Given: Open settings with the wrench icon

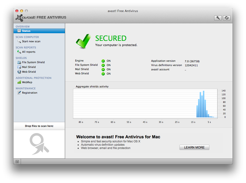Looking at the screenshot, I should click(x=218, y=18).
